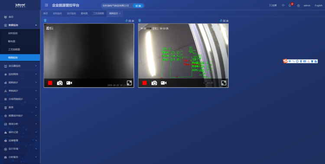Expand the 事件记录 sidebar menu
The height and width of the screenshot is (164, 325).
click(x=20, y=132)
